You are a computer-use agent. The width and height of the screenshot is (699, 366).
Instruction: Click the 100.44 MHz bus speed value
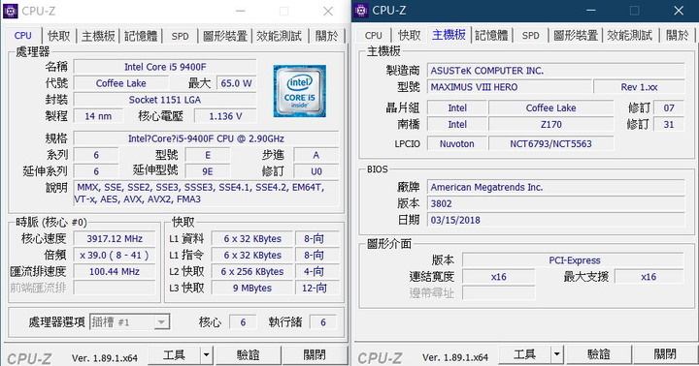pos(115,272)
